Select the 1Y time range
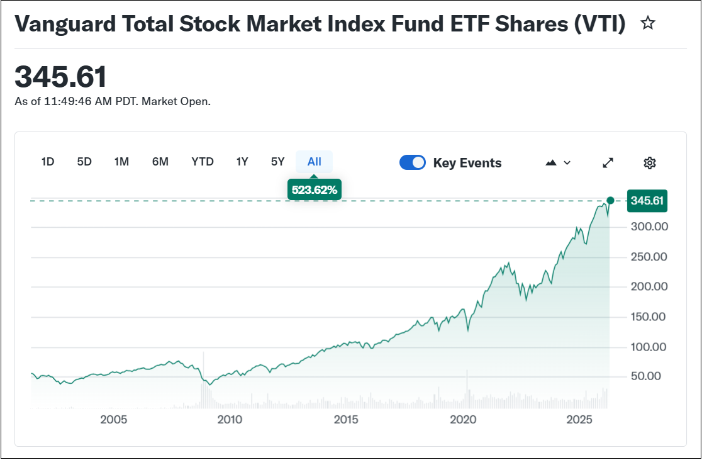Viewport: 702px width, 460px height. point(242,162)
